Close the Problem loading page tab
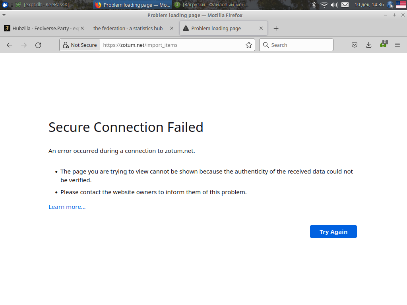This screenshot has height=305, width=407. [261, 29]
